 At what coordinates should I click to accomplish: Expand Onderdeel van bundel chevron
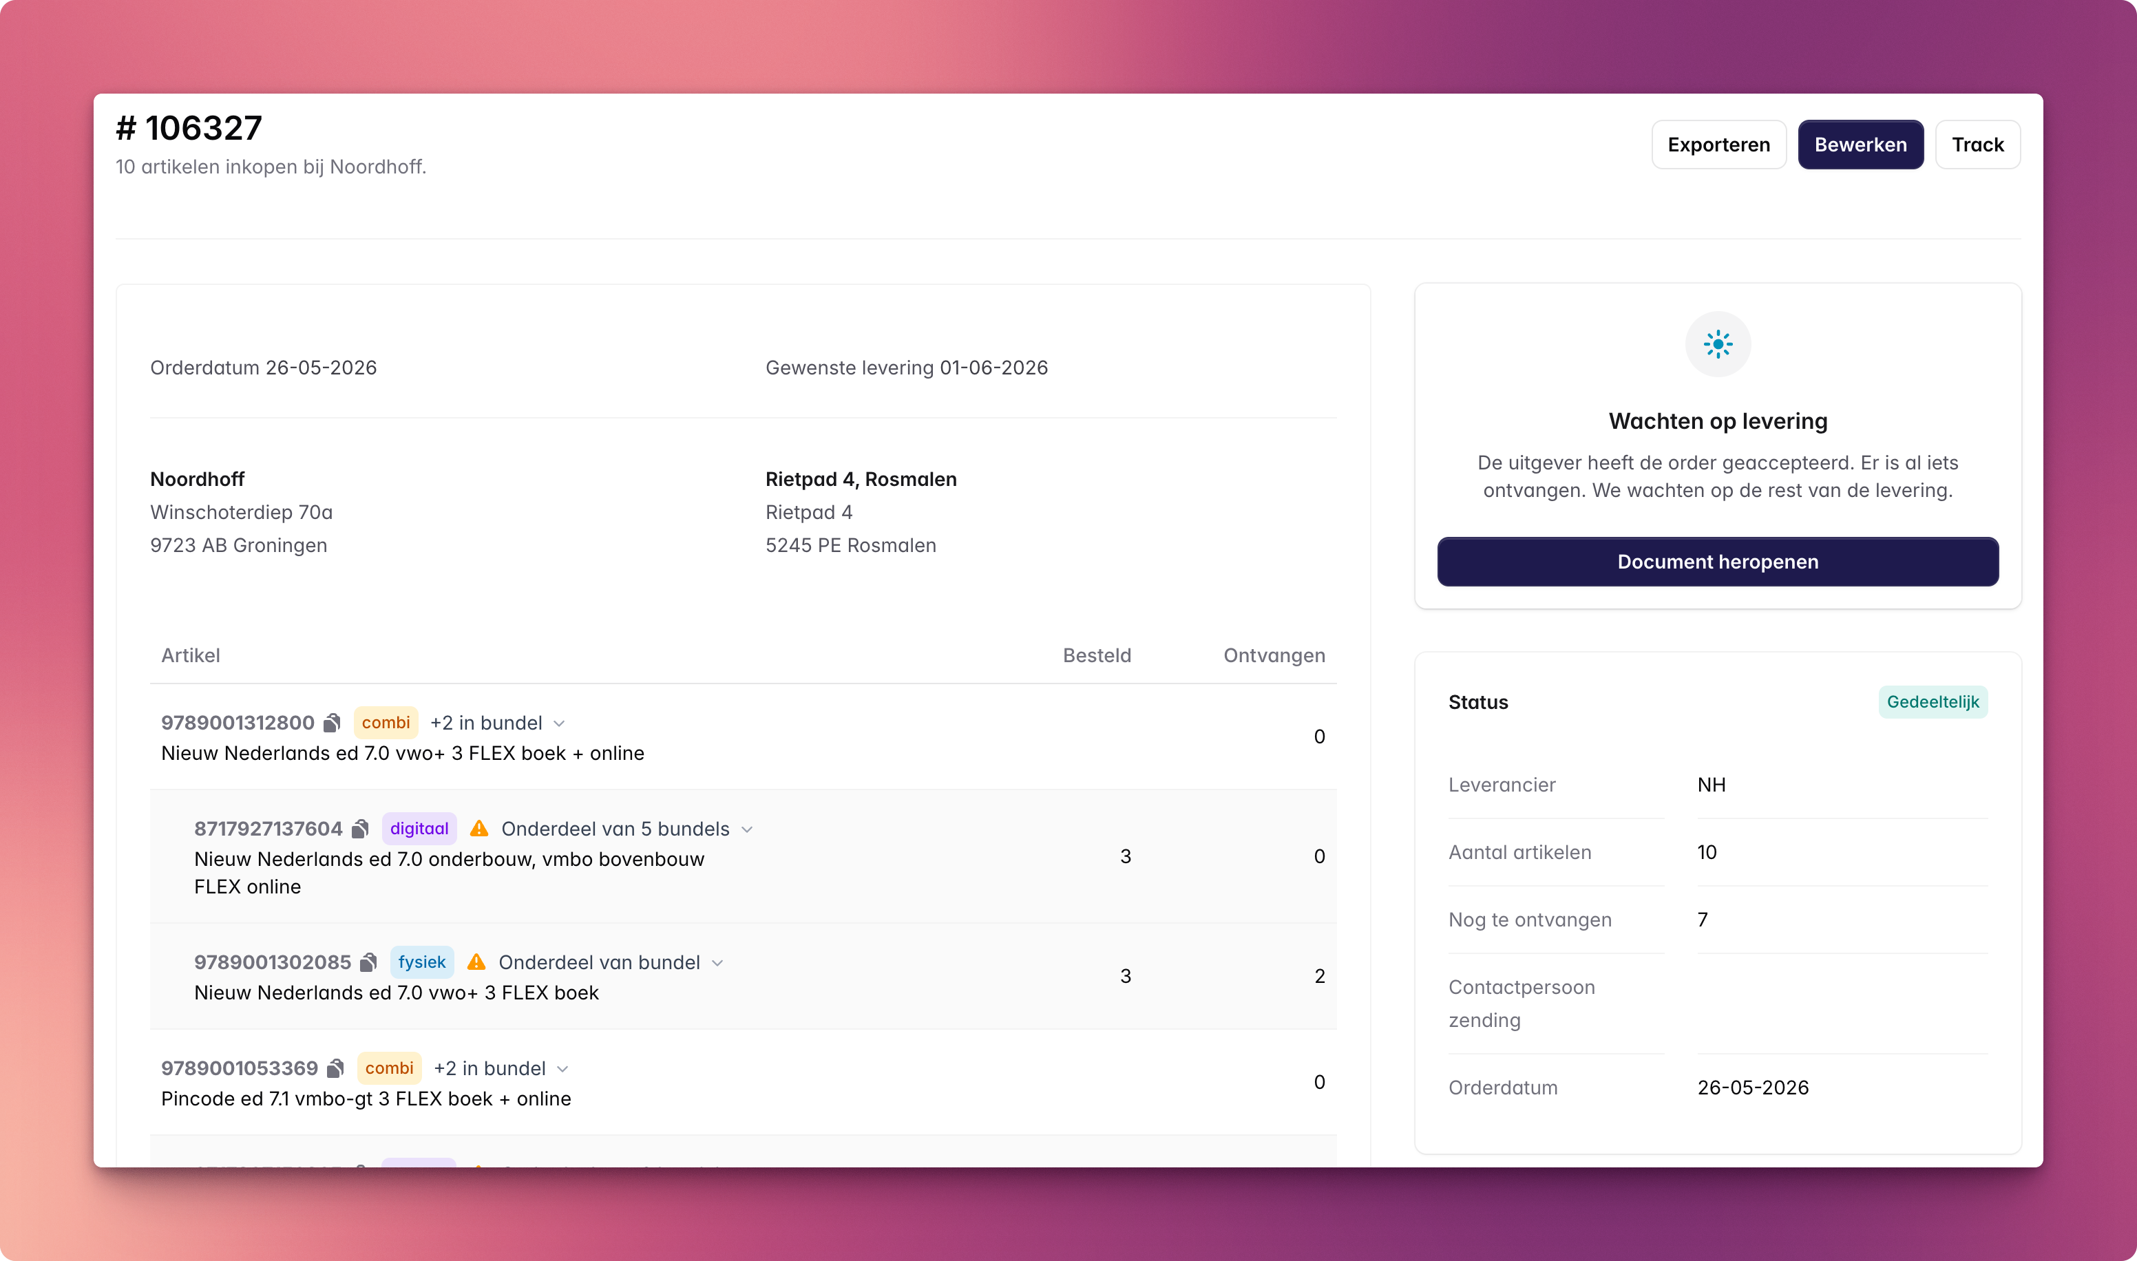click(x=717, y=963)
